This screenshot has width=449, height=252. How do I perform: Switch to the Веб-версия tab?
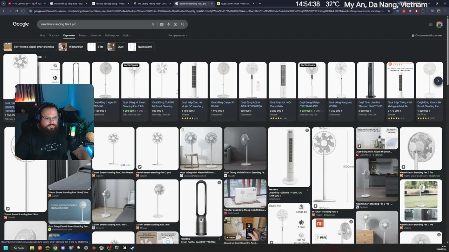(x=112, y=35)
